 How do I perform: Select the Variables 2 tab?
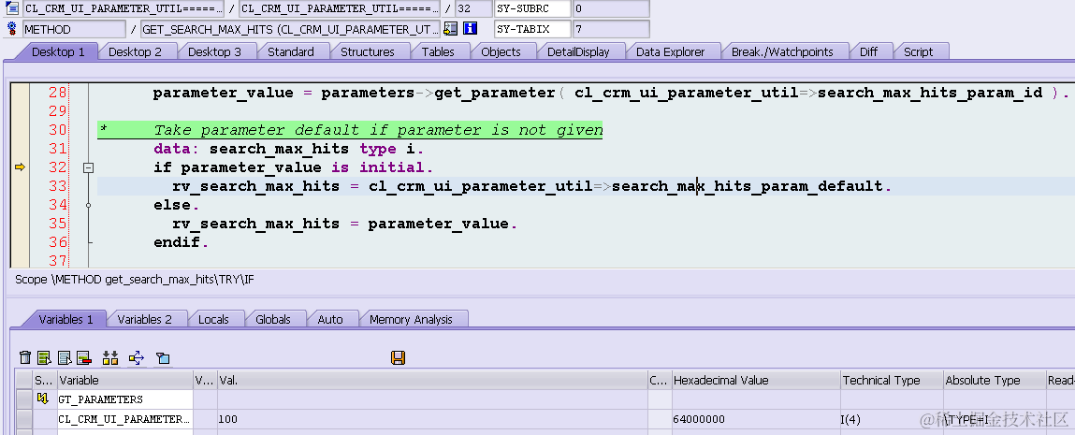(145, 319)
